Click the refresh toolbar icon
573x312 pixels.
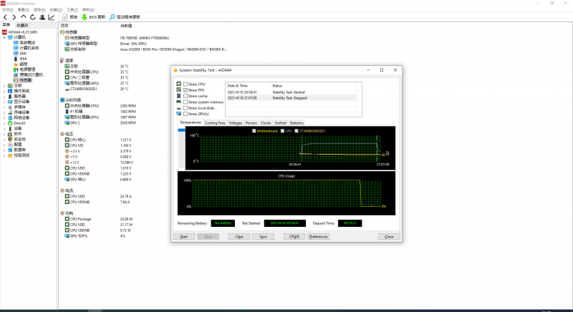click(33, 17)
